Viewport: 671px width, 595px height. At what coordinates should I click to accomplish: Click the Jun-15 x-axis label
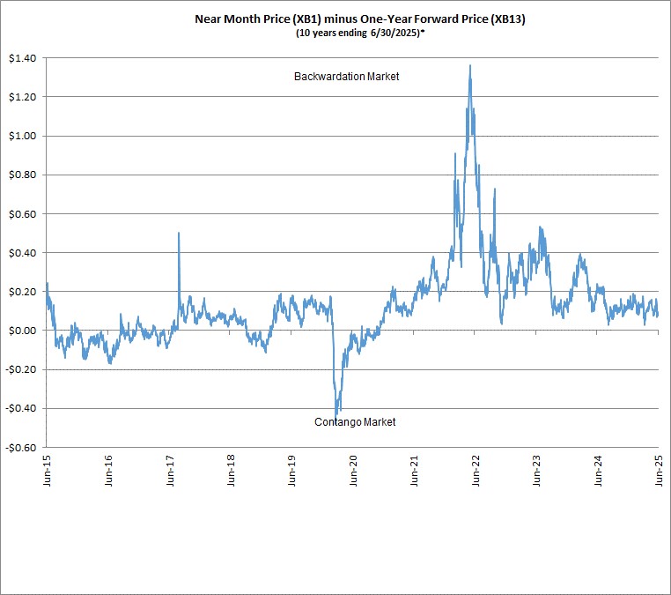(47, 471)
